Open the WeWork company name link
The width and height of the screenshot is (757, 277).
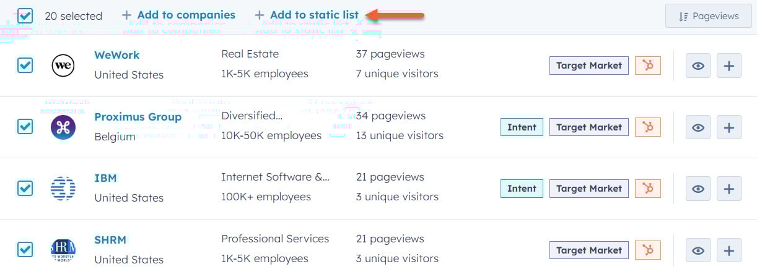pos(116,55)
